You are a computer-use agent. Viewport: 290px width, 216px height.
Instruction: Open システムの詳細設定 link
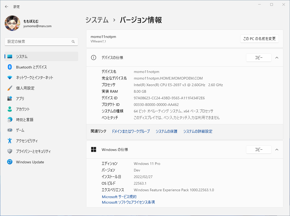coord(198,131)
